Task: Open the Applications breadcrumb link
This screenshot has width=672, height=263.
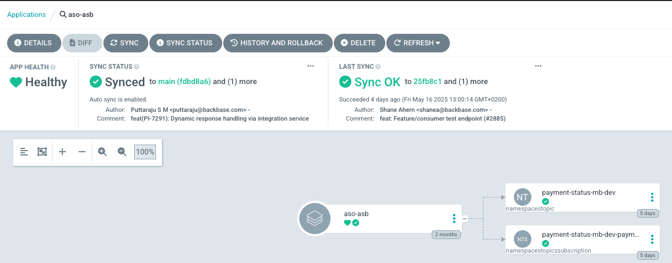Action: coord(26,15)
